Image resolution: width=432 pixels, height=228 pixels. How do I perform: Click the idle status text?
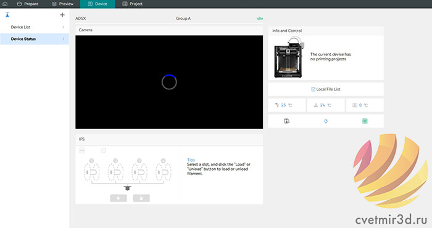pyautogui.click(x=260, y=18)
